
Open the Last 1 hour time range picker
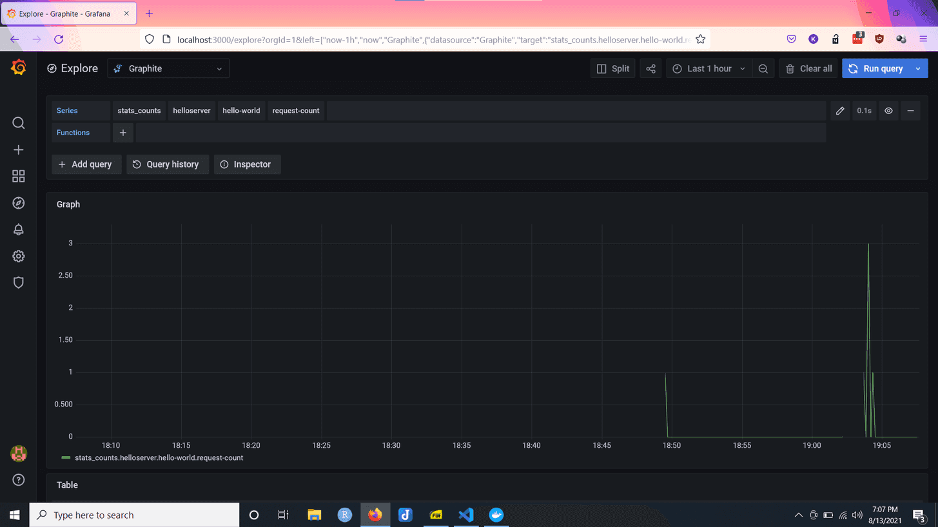point(708,68)
